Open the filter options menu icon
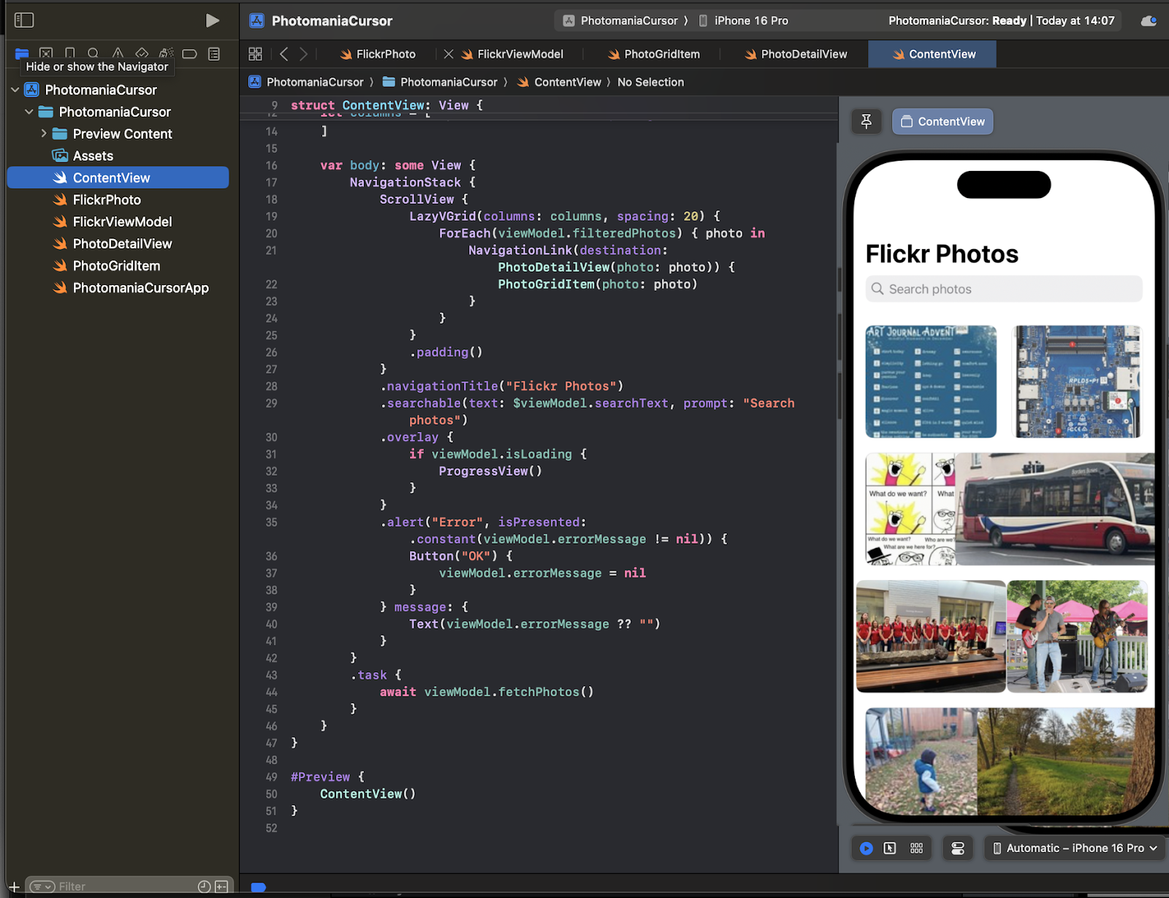 42,886
